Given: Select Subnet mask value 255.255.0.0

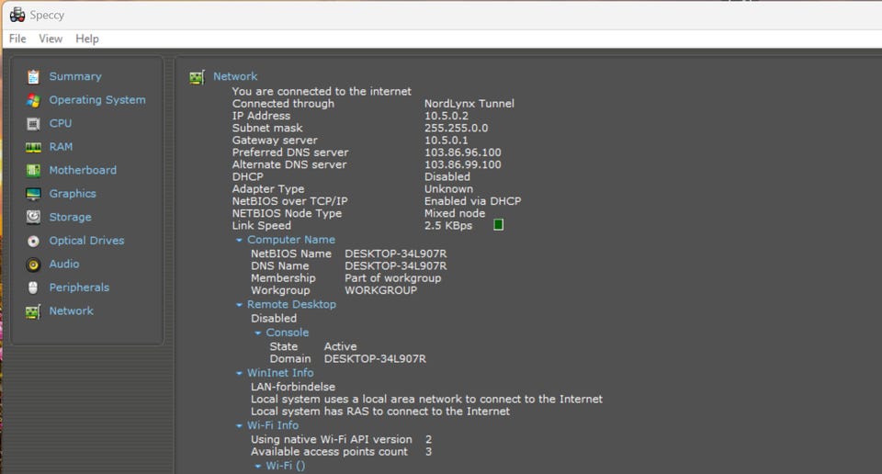Looking at the screenshot, I should point(457,129).
